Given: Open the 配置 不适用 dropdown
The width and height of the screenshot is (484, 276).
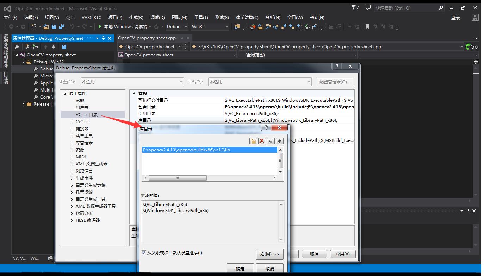Looking at the screenshot, I should 132,82.
